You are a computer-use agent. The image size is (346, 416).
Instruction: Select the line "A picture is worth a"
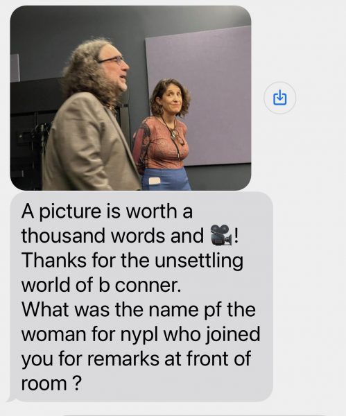[107, 211]
